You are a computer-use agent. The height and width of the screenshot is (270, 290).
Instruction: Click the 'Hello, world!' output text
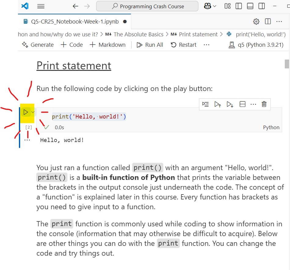tap(62, 140)
